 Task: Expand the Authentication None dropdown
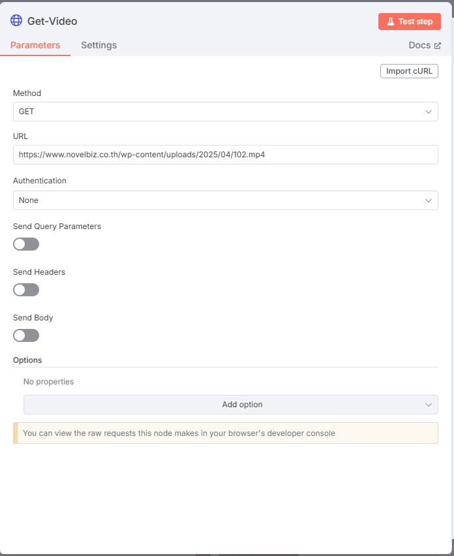pyautogui.click(x=226, y=200)
